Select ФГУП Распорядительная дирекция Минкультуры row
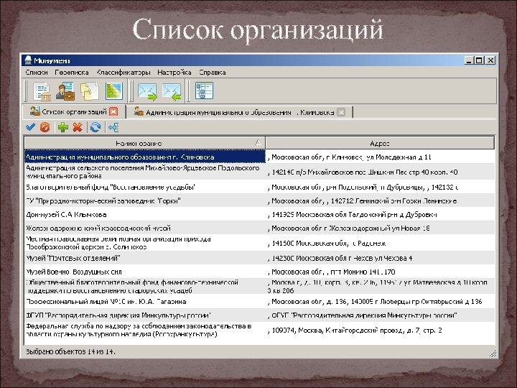The height and width of the screenshot is (388, 517). [145, 315]
